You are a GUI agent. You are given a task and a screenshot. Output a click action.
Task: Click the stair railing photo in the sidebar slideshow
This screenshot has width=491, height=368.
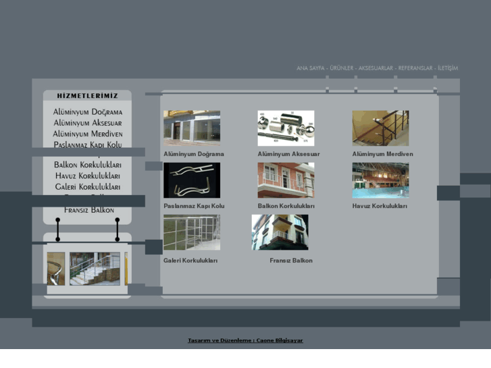point(95,269)
